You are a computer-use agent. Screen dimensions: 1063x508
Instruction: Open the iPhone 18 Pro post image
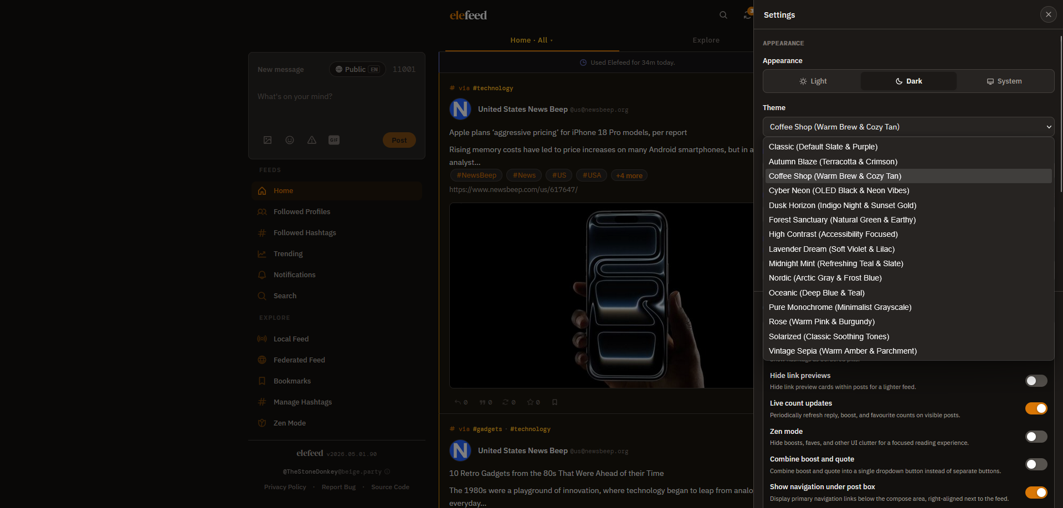point(602,296)
